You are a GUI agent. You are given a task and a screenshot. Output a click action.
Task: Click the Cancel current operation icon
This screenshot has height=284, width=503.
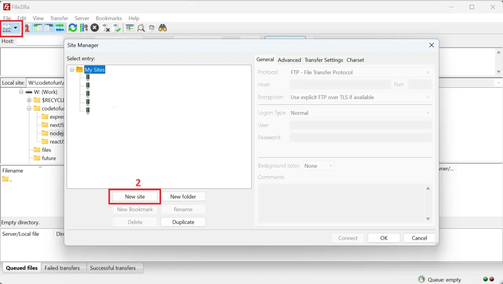pos(94,28)
